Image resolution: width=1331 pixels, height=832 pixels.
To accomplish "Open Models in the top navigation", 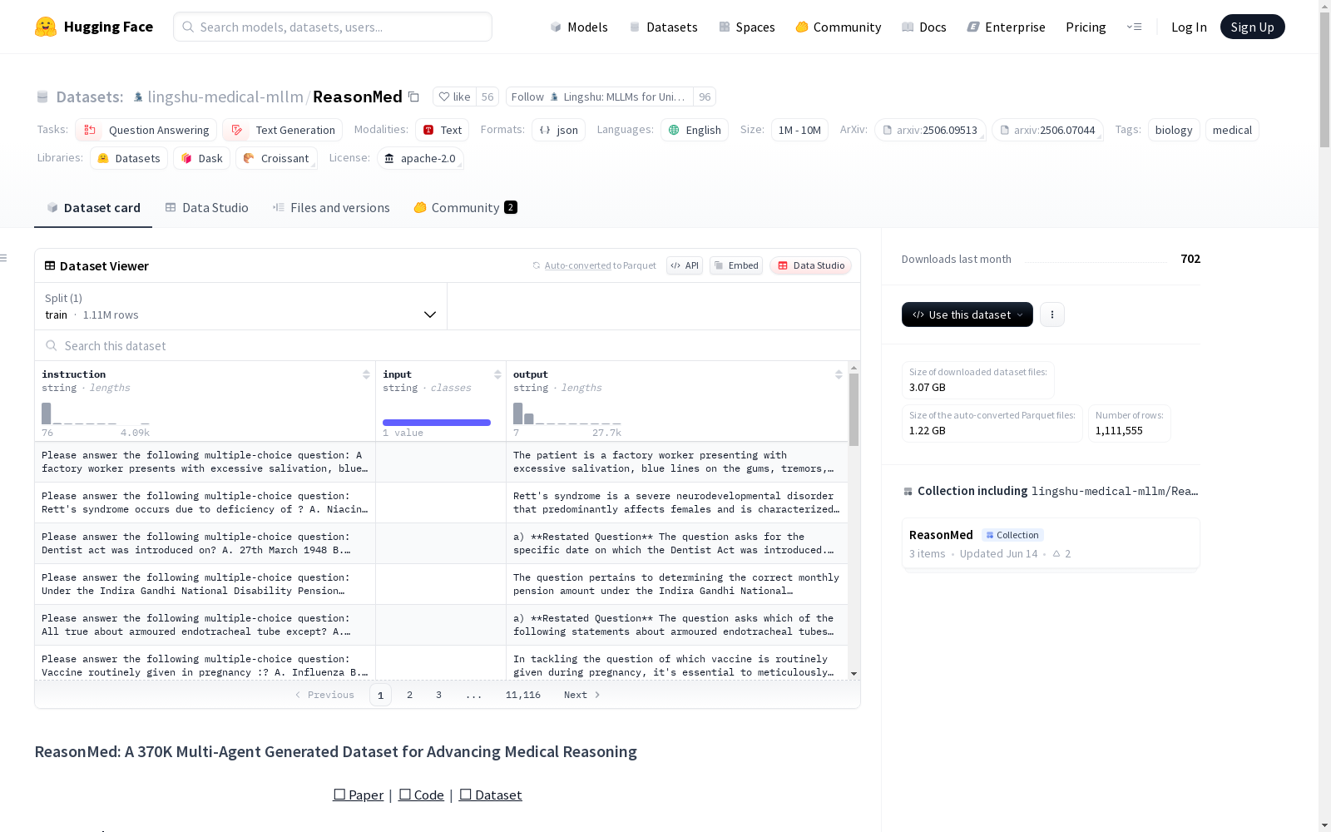I will (579, 27).
